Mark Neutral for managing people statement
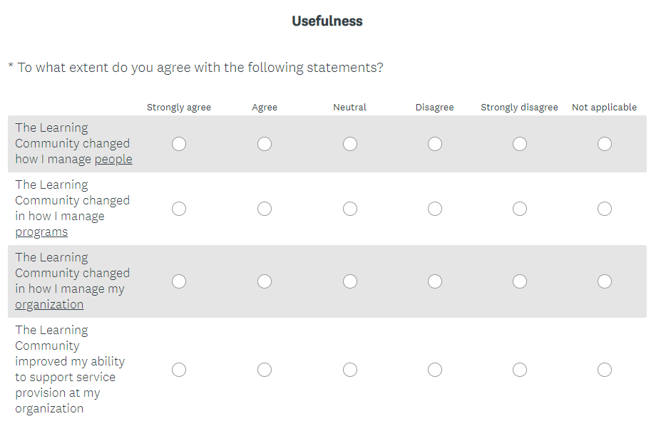Image resolution: width=661 pixels, height=431 pixels. click(x=350, y=144)
